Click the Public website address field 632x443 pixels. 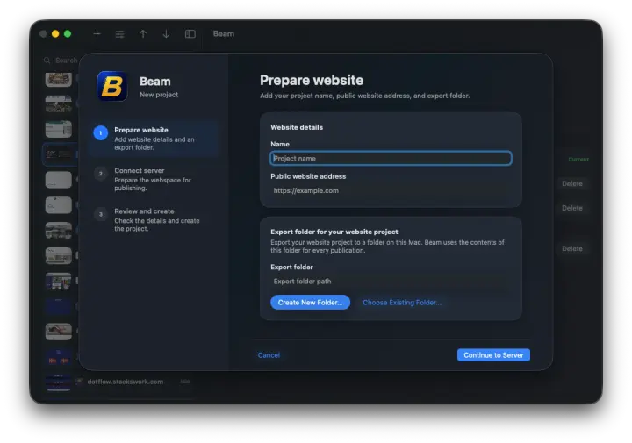click(391, 190)
